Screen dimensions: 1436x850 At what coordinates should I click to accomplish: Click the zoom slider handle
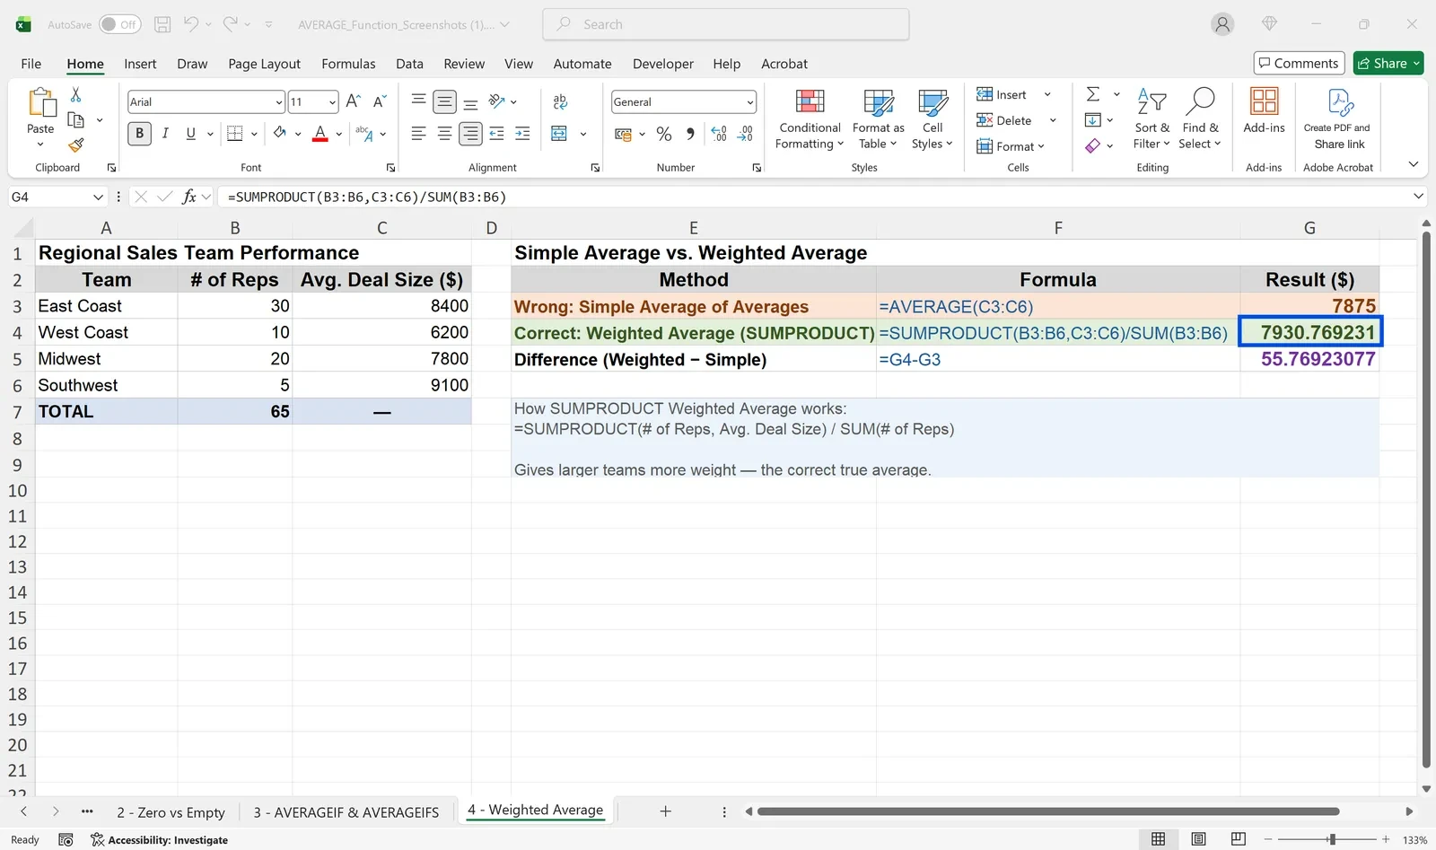pyautogui.click(x=1332, y=839)
